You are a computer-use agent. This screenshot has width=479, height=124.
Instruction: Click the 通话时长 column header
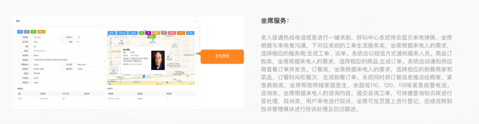click(x=169, y=94)
